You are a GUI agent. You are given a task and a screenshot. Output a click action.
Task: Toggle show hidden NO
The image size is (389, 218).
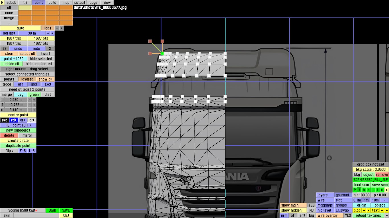point(312,210)
